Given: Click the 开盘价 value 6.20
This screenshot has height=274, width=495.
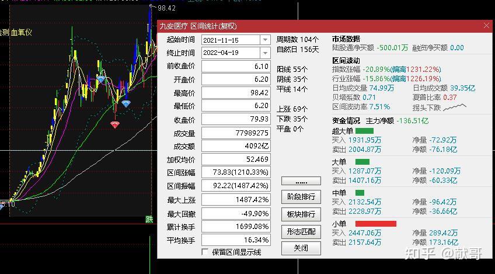Looking at the screenshot, I should coord(236,79).
